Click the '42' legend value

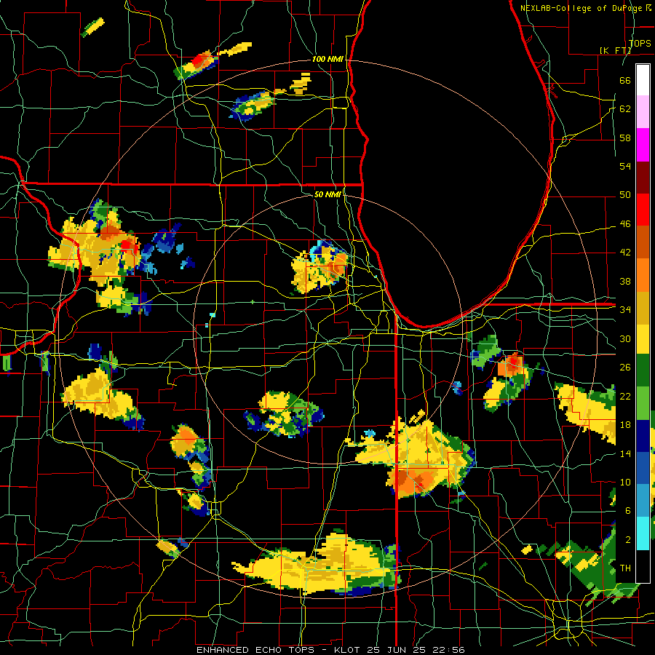tap(625, 253)
